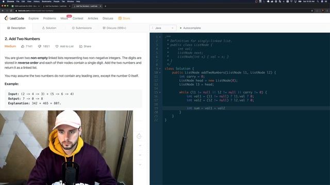Open the Chrome History menu

point(37,2)
